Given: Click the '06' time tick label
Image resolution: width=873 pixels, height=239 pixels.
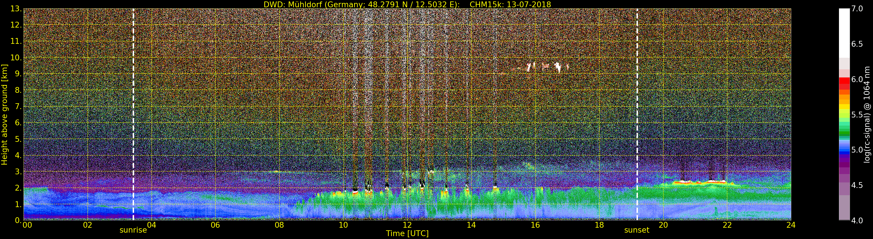Looking at the screenshot, I should tap(215, 225).
